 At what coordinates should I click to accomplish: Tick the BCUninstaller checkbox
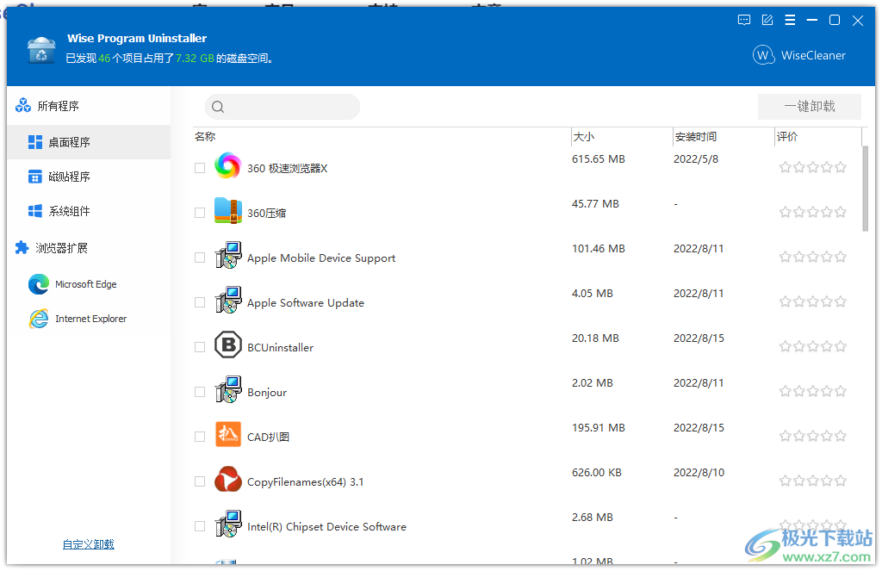pyautogui.click(x=200, y=346)
